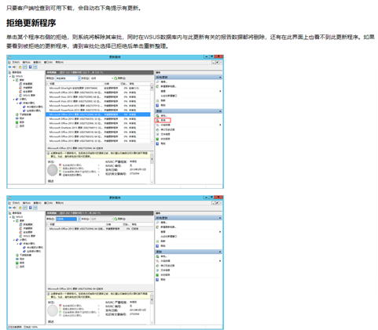
Task: Collapse the 更新 actions section in upper console
Action: tap(220, 111)
